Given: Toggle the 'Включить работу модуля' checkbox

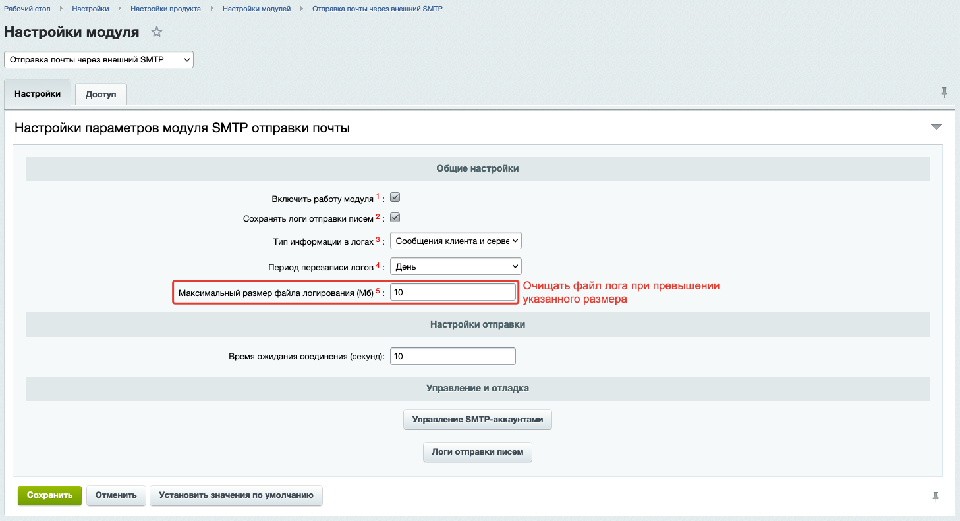Looking at the screenshot, I should click(x=395, y=197).
